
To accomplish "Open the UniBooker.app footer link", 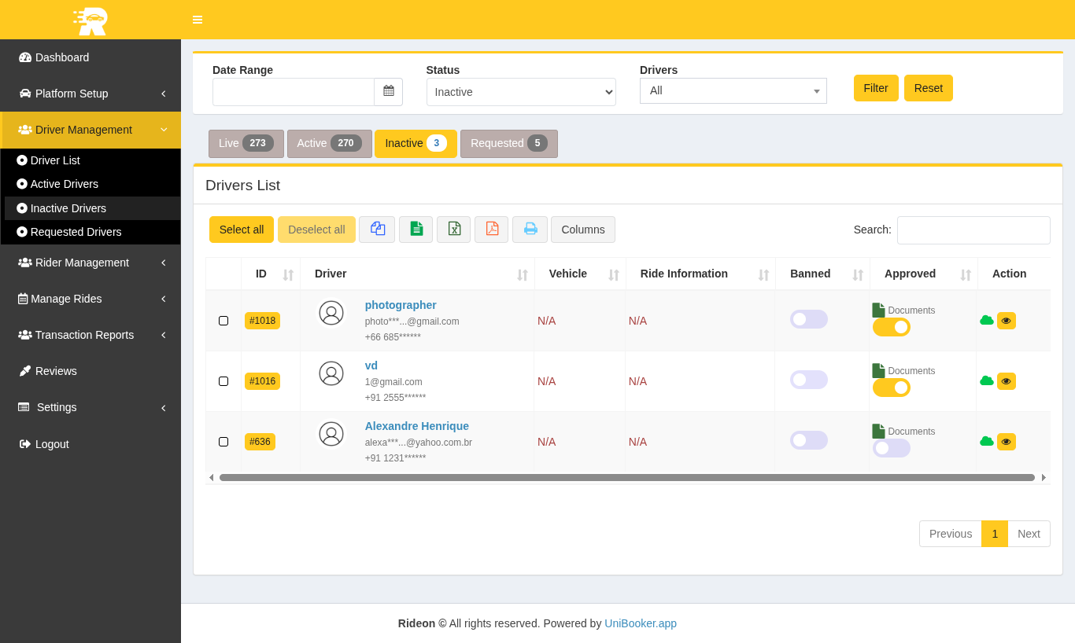I will (640, 623).
